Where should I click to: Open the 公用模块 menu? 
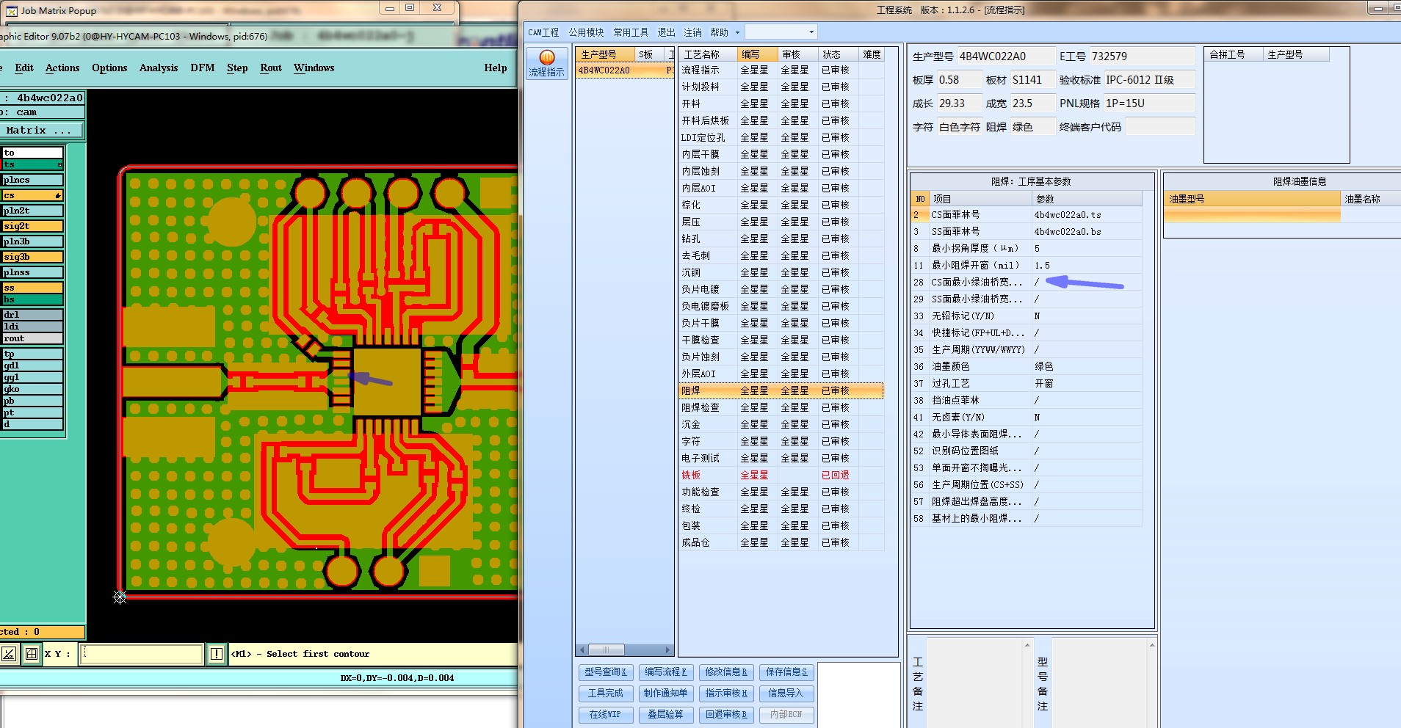(x=586, y=32)
